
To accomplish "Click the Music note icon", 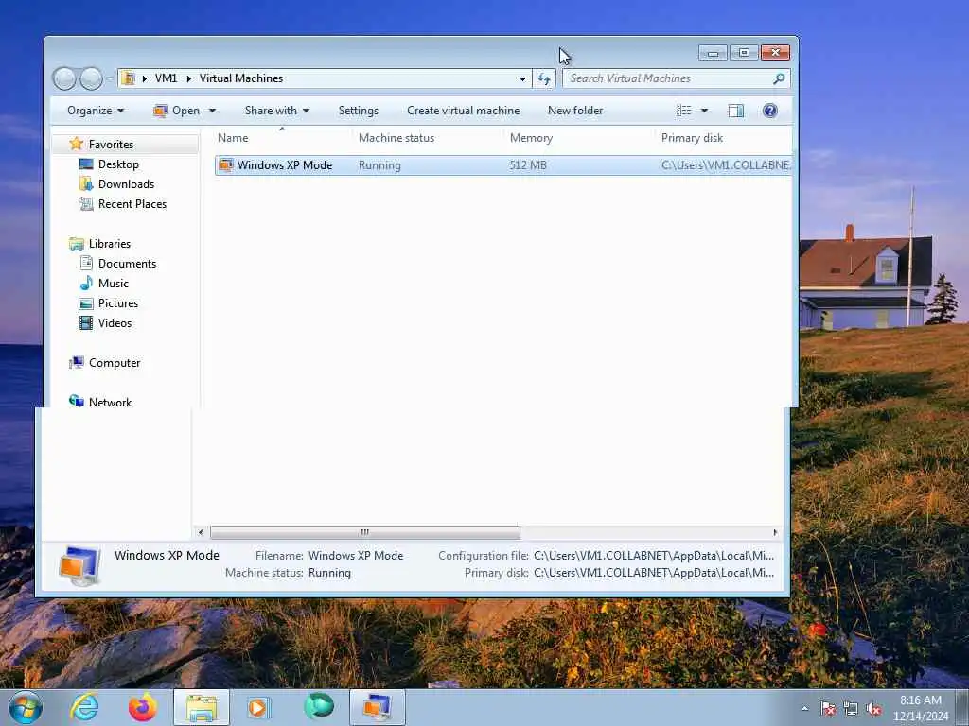I will (86, 284).
